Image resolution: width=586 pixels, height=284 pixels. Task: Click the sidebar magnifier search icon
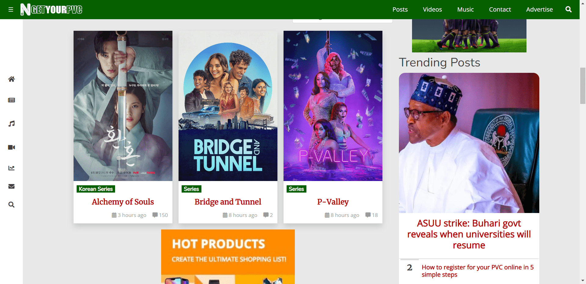[x=12, y=205]
